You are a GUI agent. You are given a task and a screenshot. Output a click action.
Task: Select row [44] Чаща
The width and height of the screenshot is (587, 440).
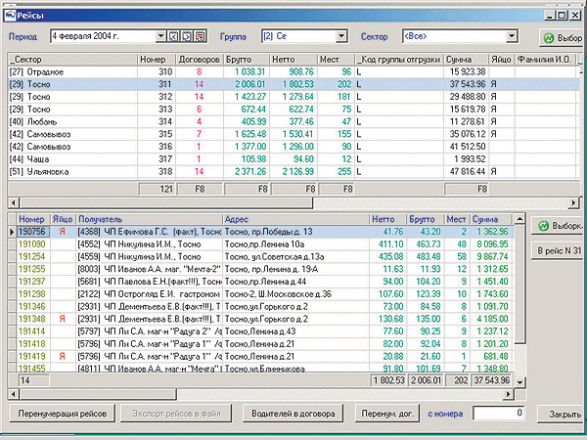coord(292,159)
